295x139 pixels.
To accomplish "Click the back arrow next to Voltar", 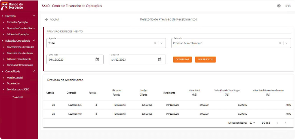I will pos(47,20).
